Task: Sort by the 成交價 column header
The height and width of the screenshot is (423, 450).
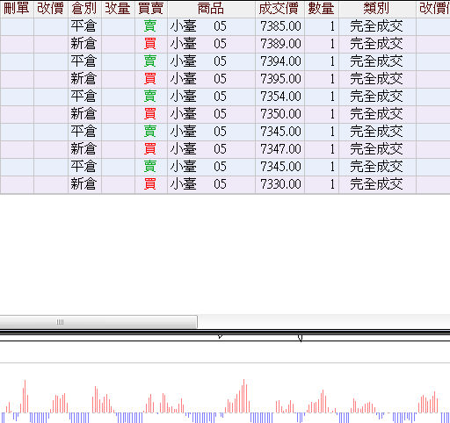Action: [x=279, y=9]
